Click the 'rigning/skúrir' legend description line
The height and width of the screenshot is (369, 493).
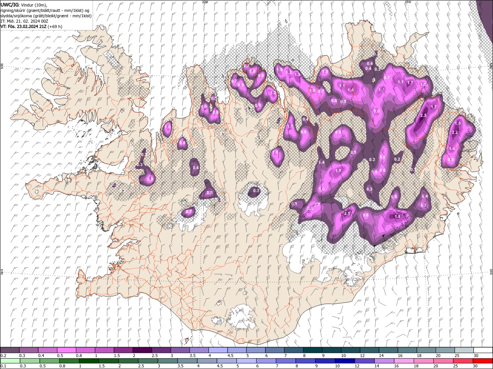tap(45, 10)
